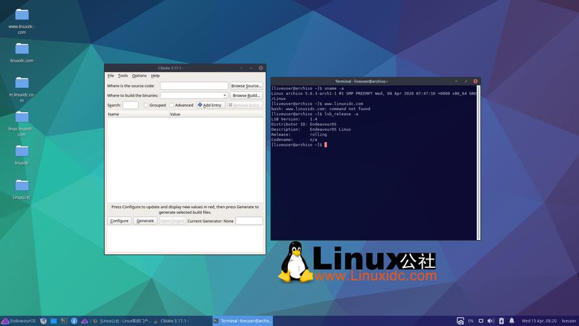Launch the terminal from panel launcher

point(64,321)
